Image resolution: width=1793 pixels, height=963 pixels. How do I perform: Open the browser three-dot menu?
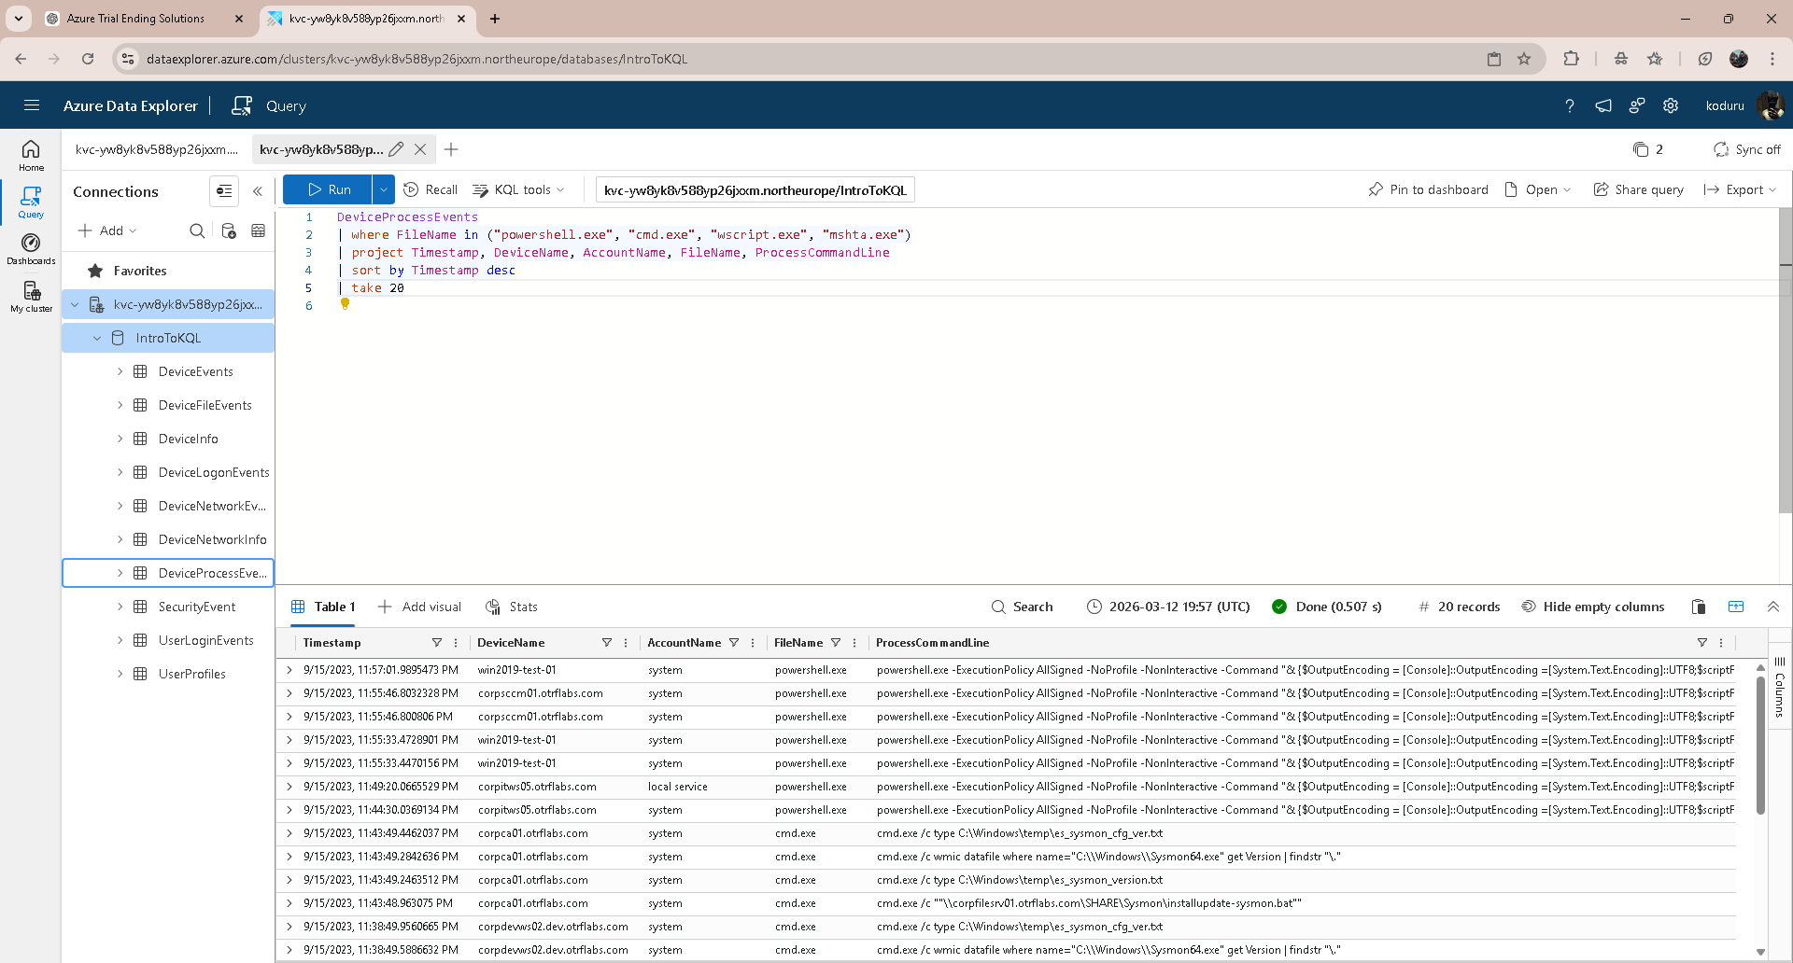[1772, 59]
